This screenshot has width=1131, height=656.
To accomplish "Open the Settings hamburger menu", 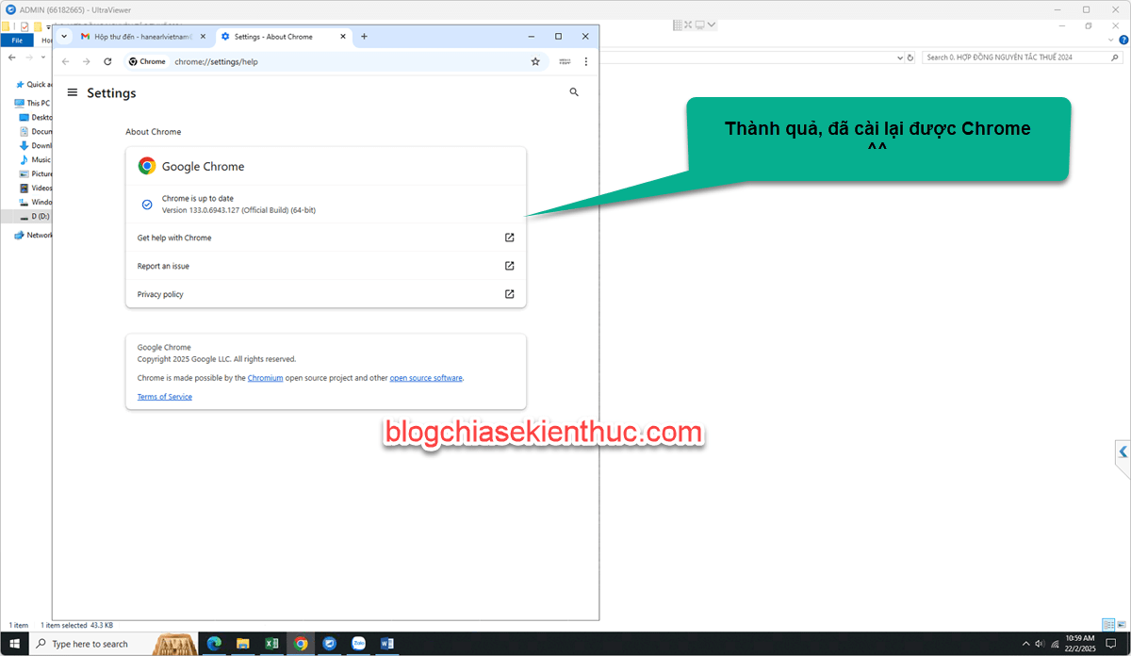I will [73, 93].
